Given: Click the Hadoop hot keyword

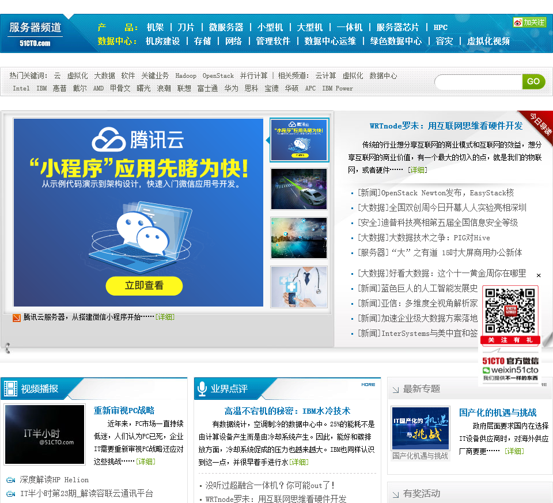Looking at the screenshot, I should pos(186,75).
